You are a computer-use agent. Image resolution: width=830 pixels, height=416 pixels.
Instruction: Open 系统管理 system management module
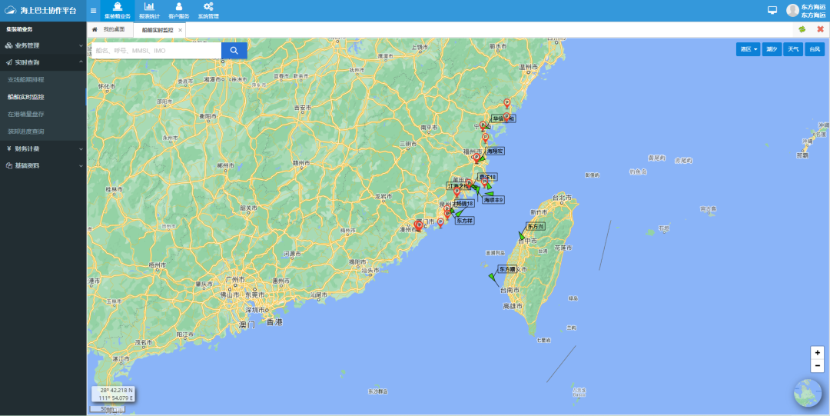208,11
